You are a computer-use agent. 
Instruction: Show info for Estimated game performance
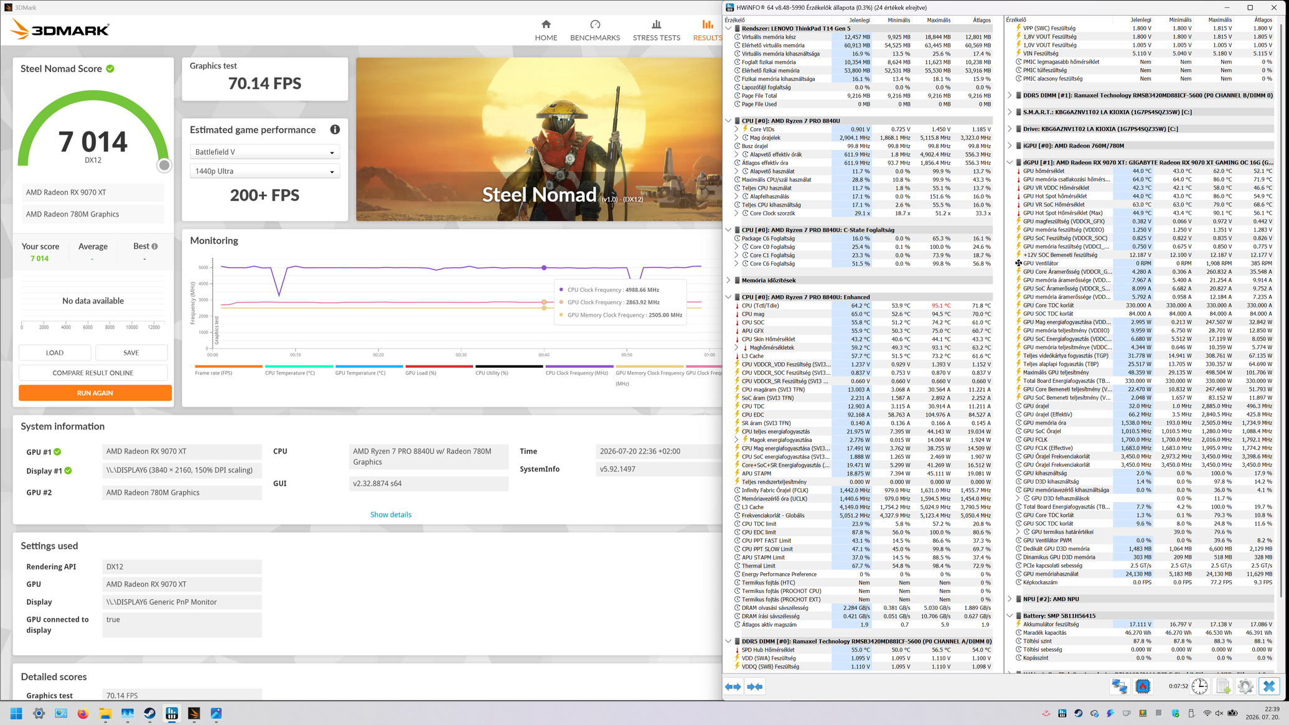335,129
